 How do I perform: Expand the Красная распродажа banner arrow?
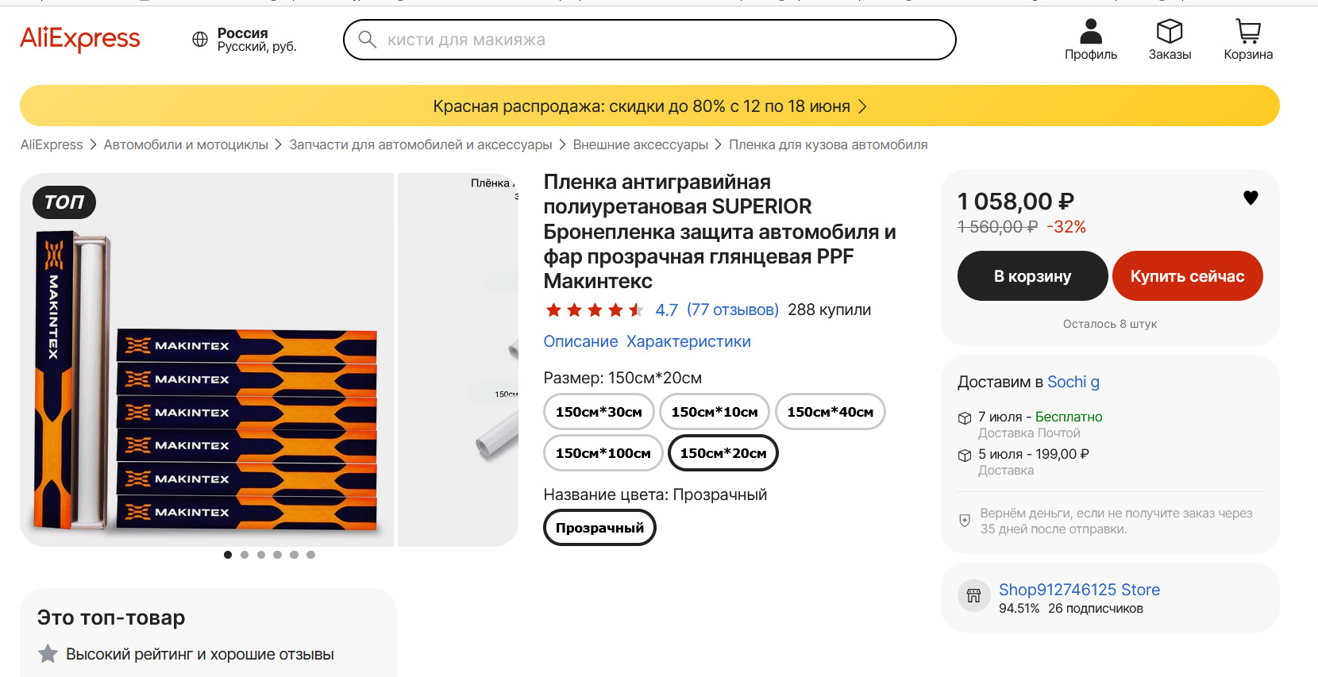[863, 106]
